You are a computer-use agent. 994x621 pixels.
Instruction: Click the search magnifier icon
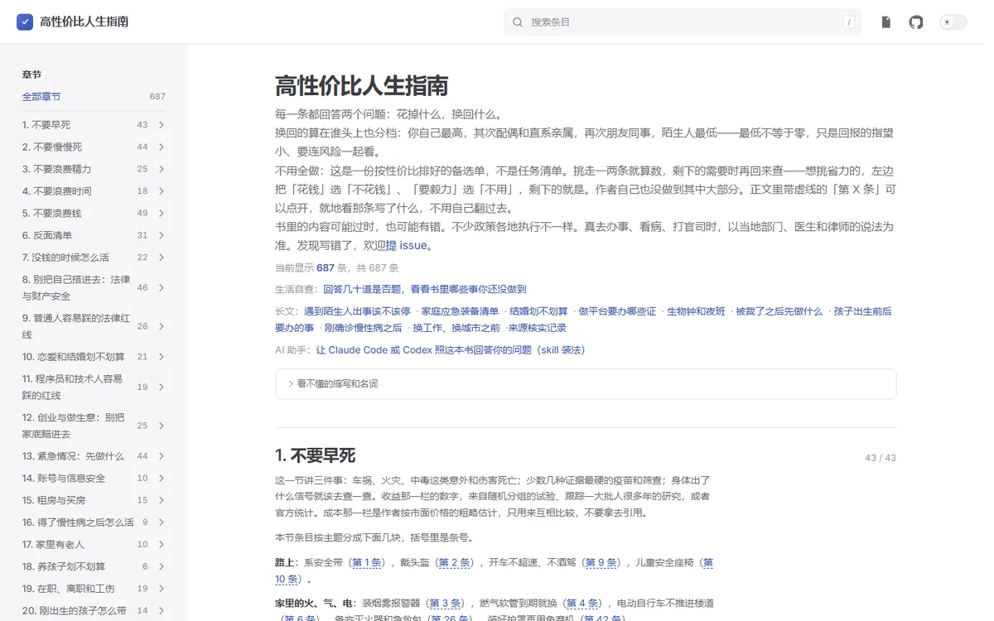coord(518,22)
